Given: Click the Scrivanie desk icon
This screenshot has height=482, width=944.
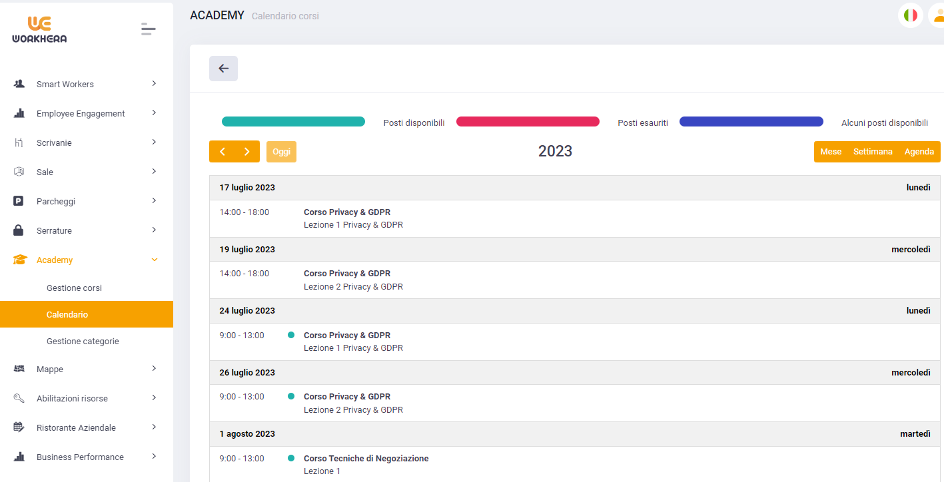Looking at the screenshot, I should pyautogui.click(x=19, y=142).
